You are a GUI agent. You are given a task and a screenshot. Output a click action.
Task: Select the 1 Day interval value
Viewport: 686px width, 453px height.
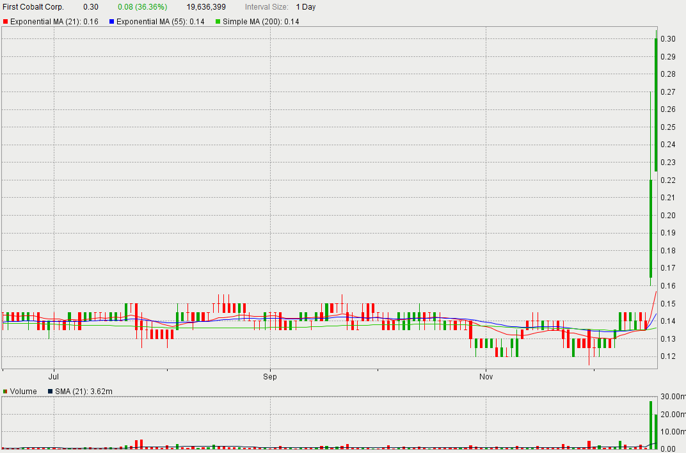tap(306, 7)
